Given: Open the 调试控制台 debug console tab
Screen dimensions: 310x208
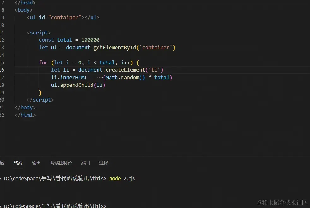Looking at the screenshot, I should (x=61, y=163).
